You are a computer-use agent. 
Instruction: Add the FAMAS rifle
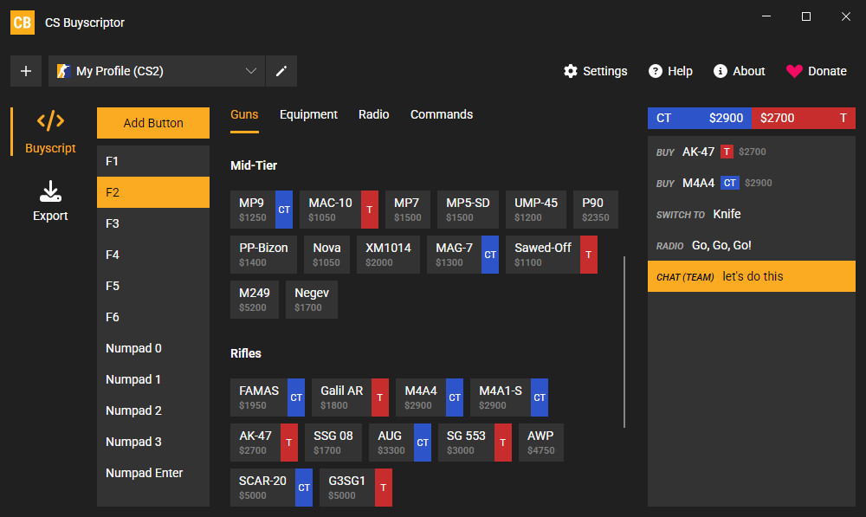[x=268, y=397]
